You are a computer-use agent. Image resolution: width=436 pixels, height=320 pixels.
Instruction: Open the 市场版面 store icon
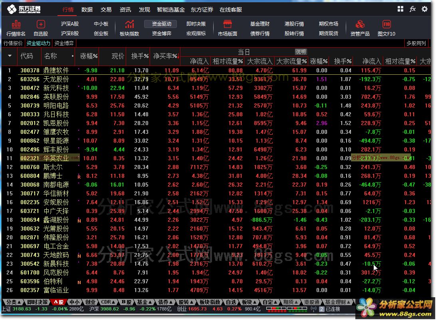(228, 24)
